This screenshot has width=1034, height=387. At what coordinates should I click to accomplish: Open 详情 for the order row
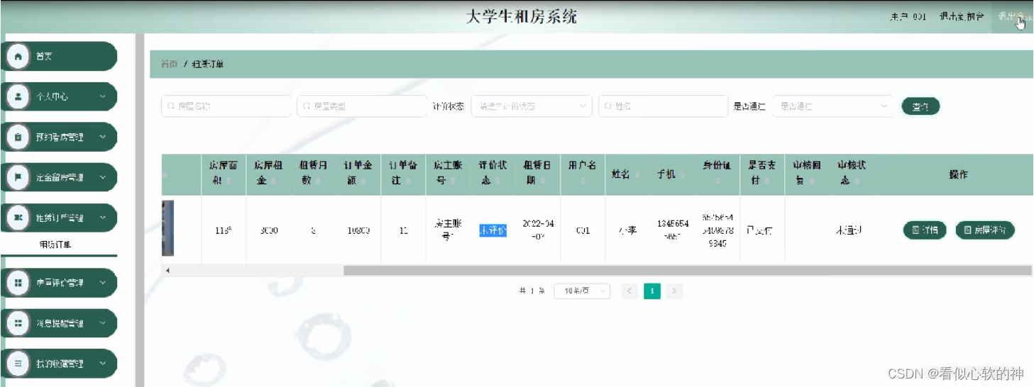(x=925, y=230)
